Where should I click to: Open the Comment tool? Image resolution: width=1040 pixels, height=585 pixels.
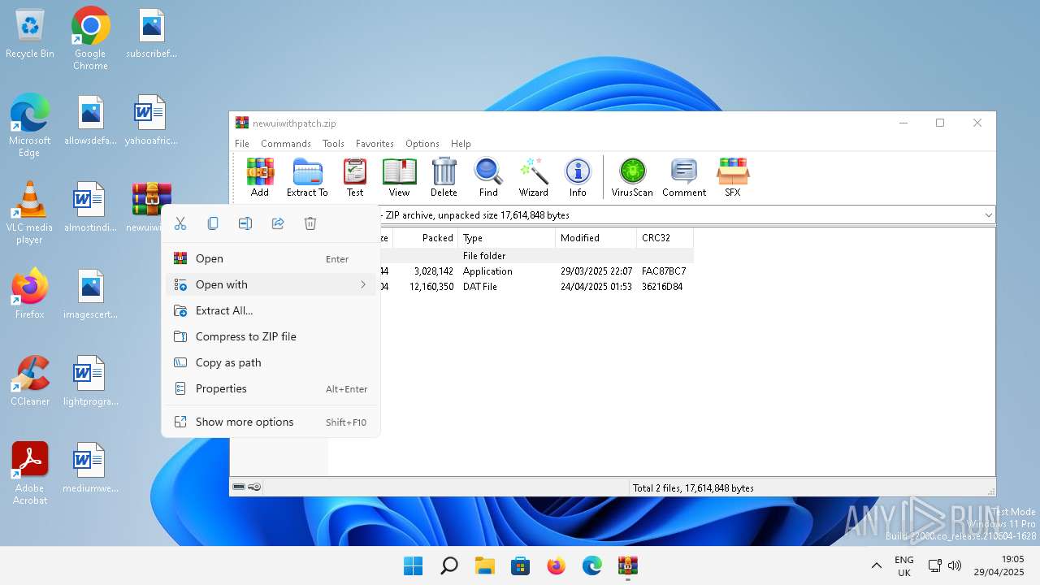click(x=684, y=177)
